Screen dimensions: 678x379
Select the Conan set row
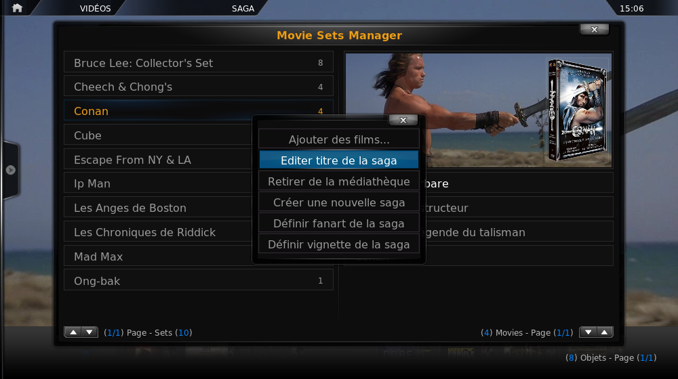pyautogui.click(x=199, y=110)
